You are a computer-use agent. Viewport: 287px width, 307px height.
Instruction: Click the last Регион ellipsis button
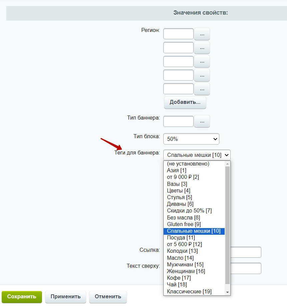(x=202, y=89)
